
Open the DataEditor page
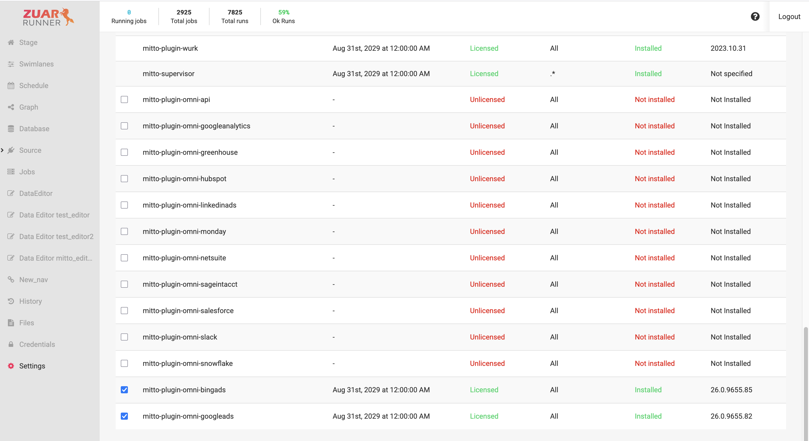[36, 193]
